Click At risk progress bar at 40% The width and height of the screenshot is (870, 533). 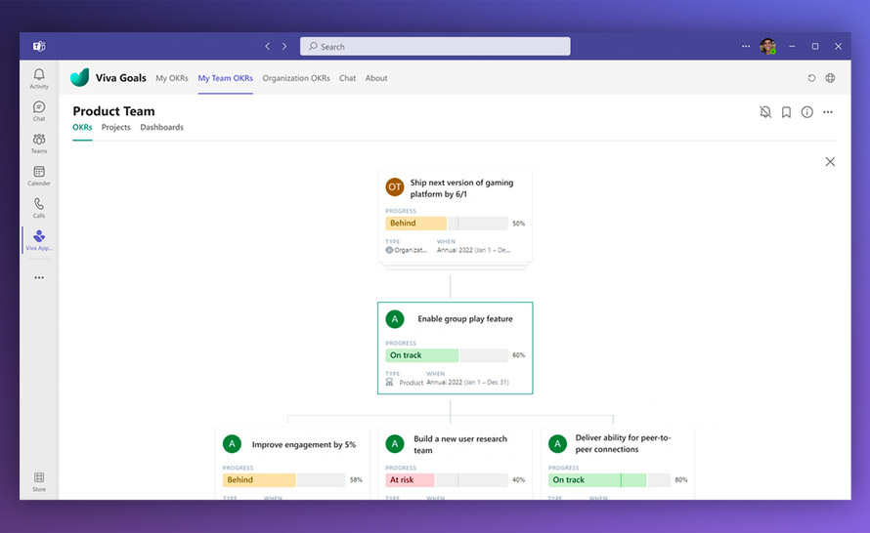pyautogui.click(x=447, y=480)
